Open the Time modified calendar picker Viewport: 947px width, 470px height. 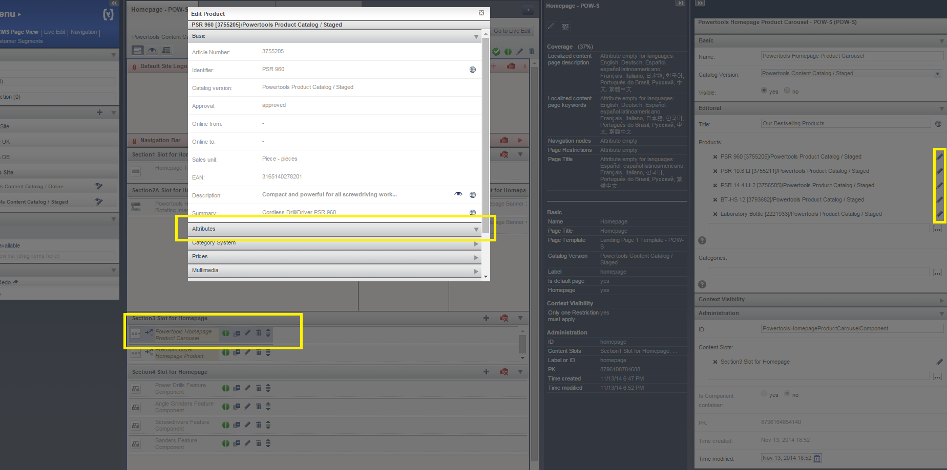click(x=817, y=458)
